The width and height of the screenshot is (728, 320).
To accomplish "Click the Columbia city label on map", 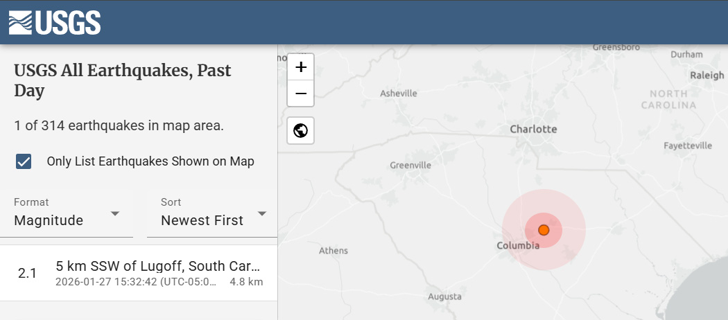I will click(518, 246).
